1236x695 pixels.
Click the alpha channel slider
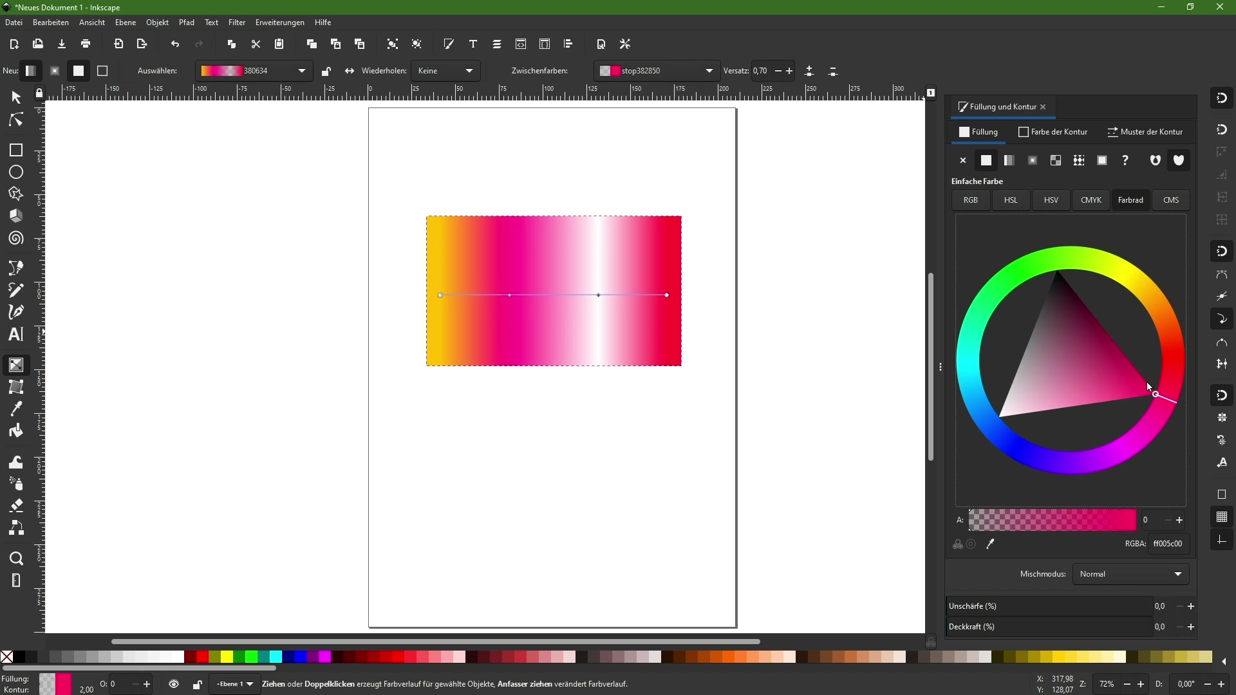tap(1052, 520)
